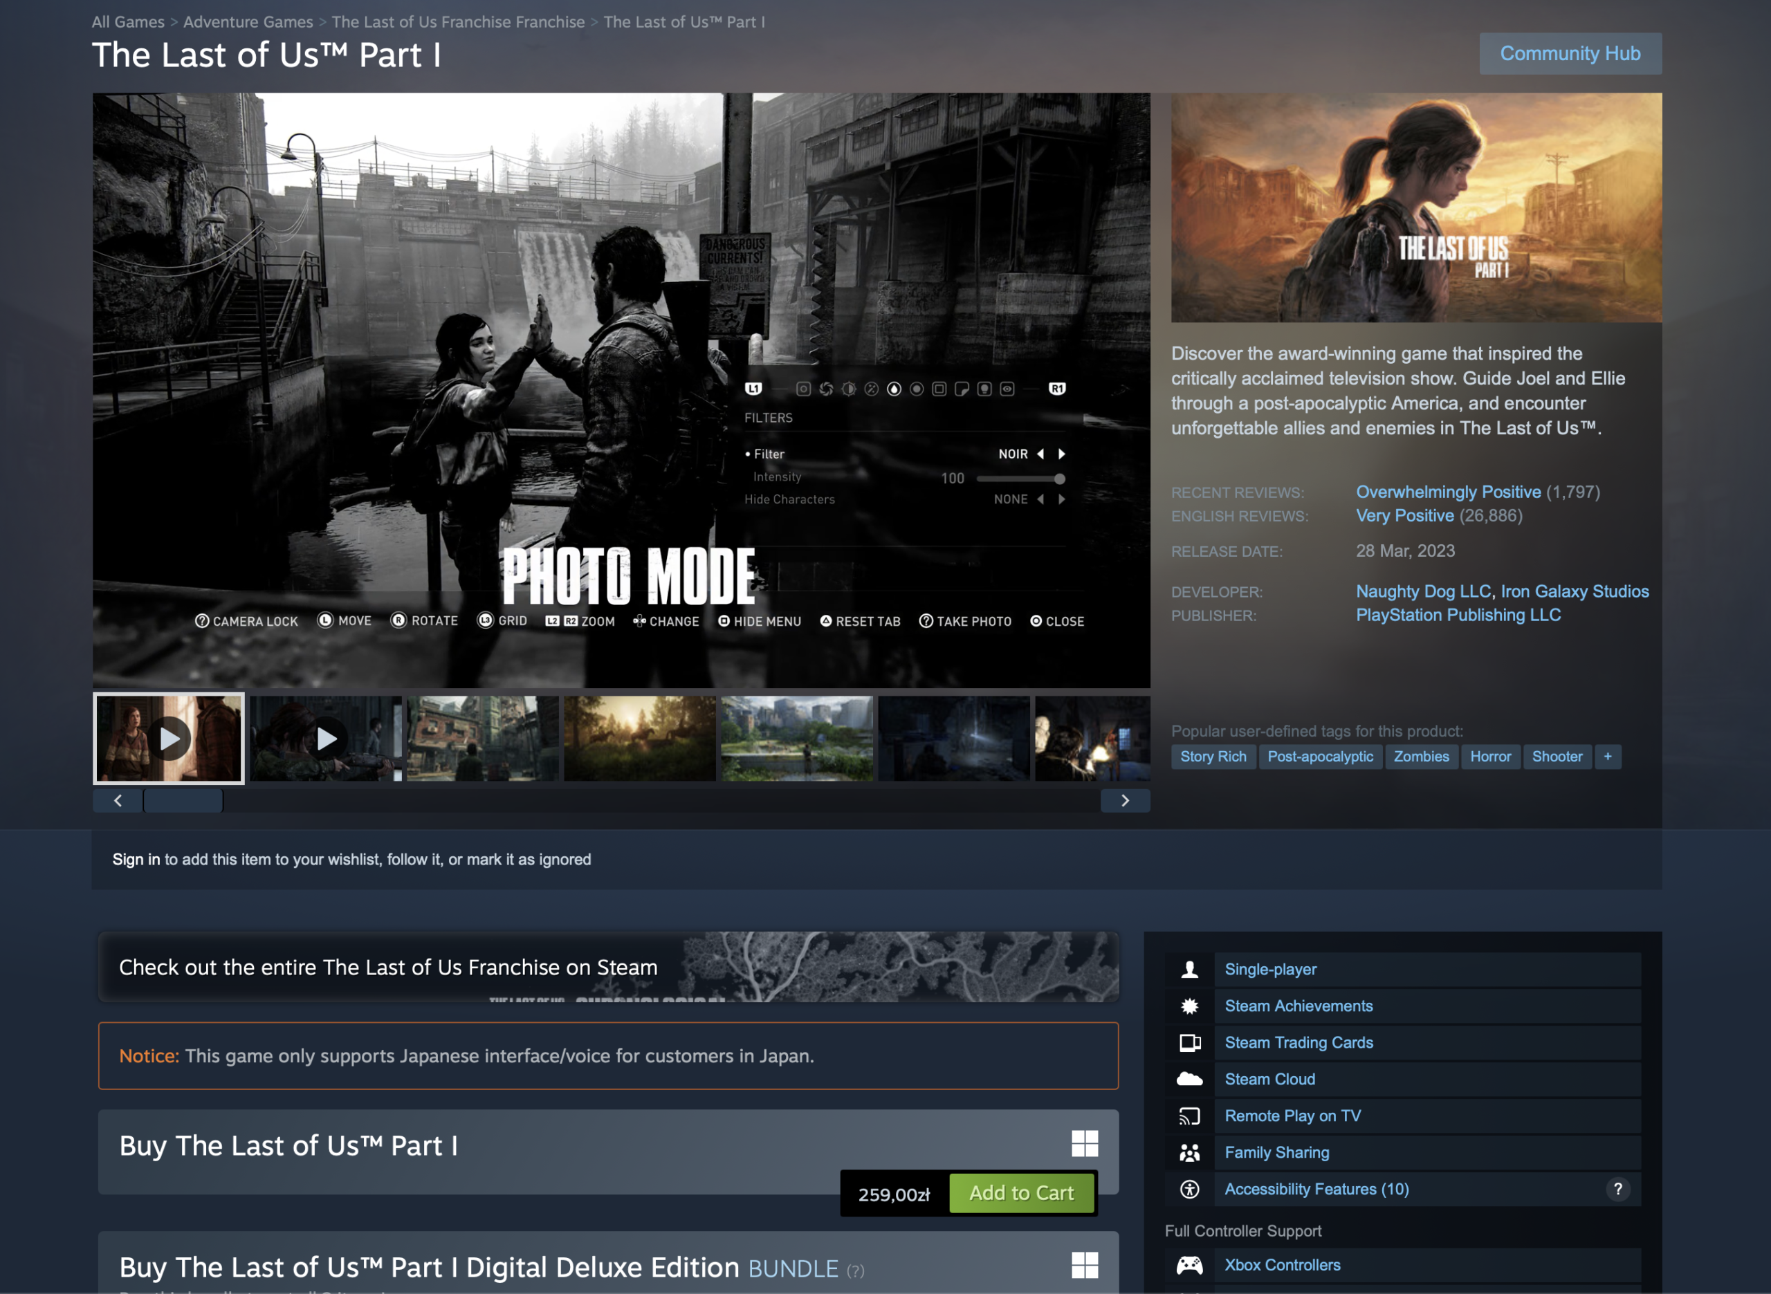Select the Horror tag
Screen dimensions: 1771x1294
(1490, 757)
